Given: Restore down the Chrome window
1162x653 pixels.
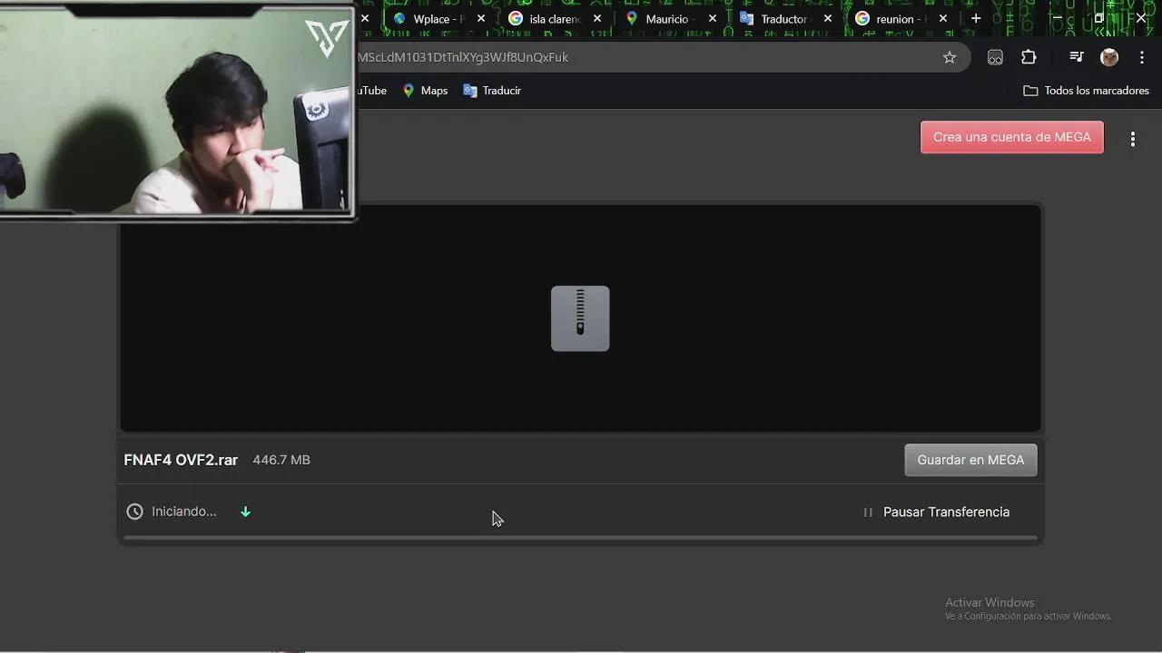Looking at the screenshot, I should tap(1099, 18).
